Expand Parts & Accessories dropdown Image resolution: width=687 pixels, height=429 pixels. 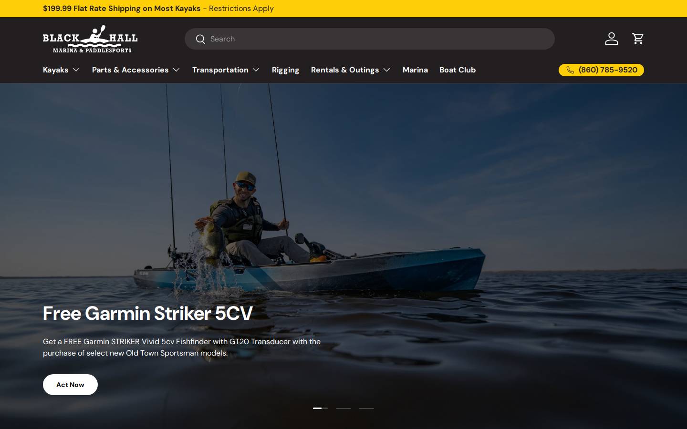pos(136,70)
